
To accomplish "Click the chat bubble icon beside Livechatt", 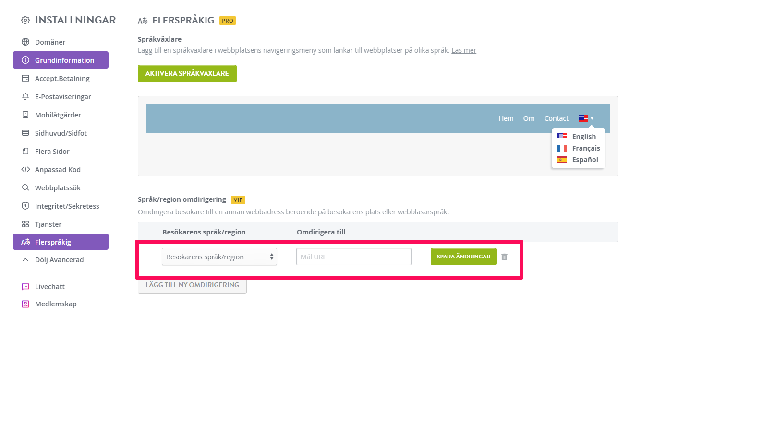I will tap(25, 287).
